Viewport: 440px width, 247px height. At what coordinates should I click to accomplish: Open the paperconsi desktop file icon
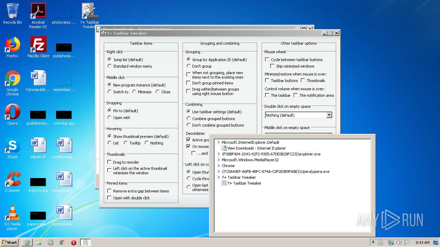tap(38, 217)
